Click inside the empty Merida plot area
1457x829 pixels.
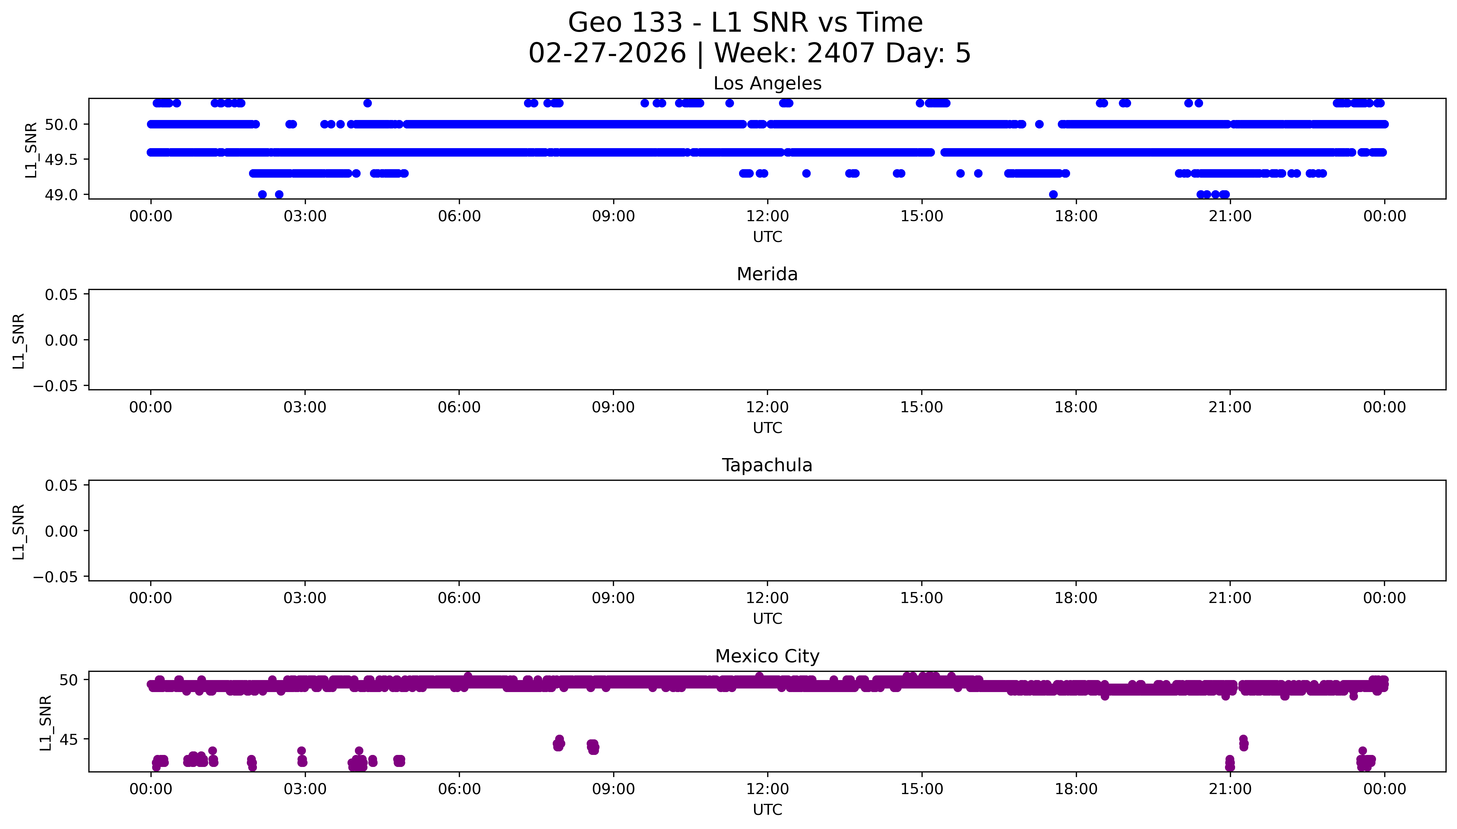[x=767, y=340]
